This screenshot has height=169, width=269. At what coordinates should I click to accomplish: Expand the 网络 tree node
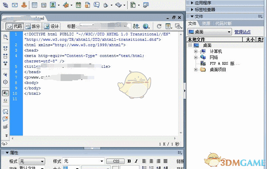click(x=196, y=57)
